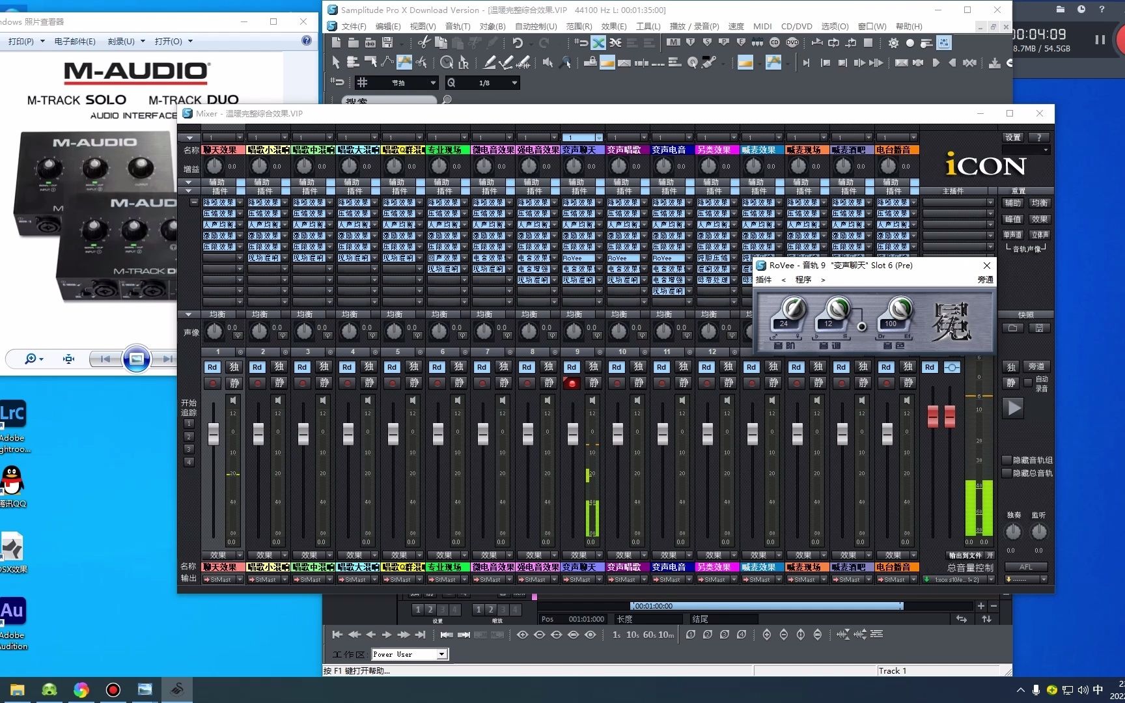Open the 编辑(E) menu
This screenshot has height=703, width=1125.
point(387,27)
